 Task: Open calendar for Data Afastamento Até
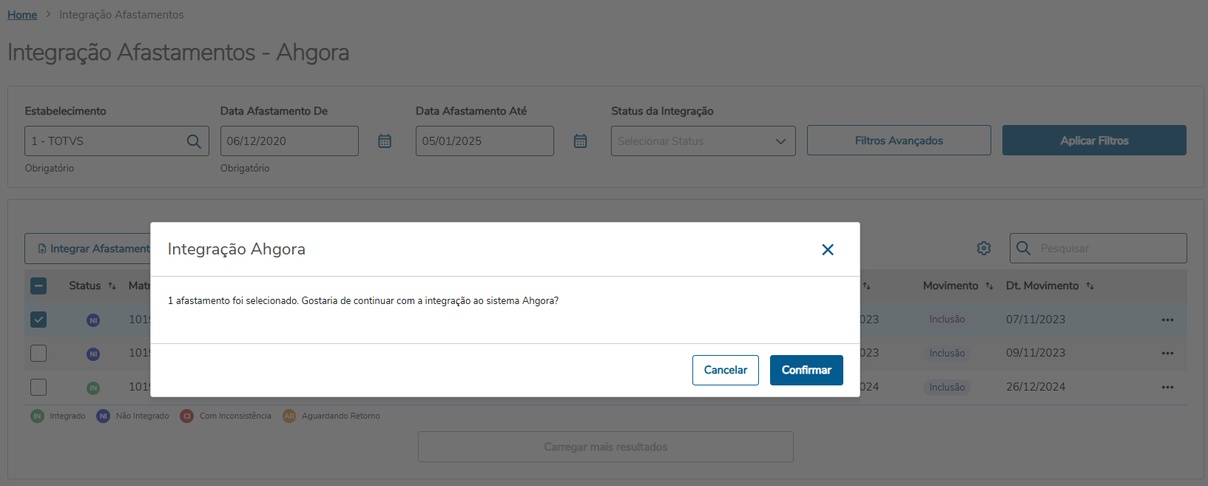(x=580, y=141)
